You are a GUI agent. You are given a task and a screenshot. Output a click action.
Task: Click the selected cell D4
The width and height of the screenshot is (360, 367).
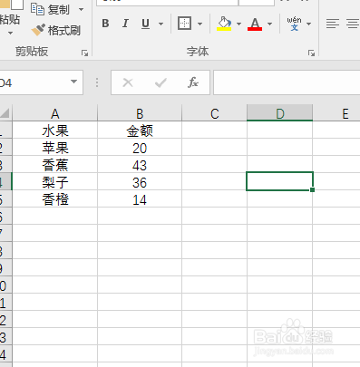279,181
